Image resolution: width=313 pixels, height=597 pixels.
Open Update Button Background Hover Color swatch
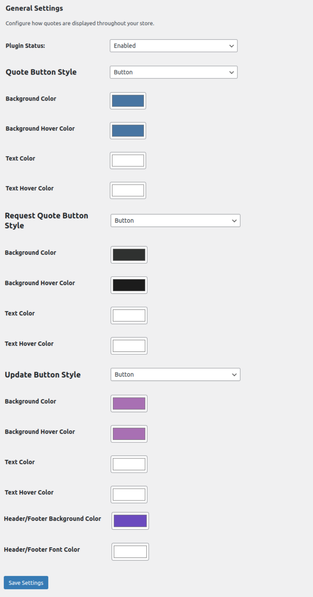[x=129, y=434]
